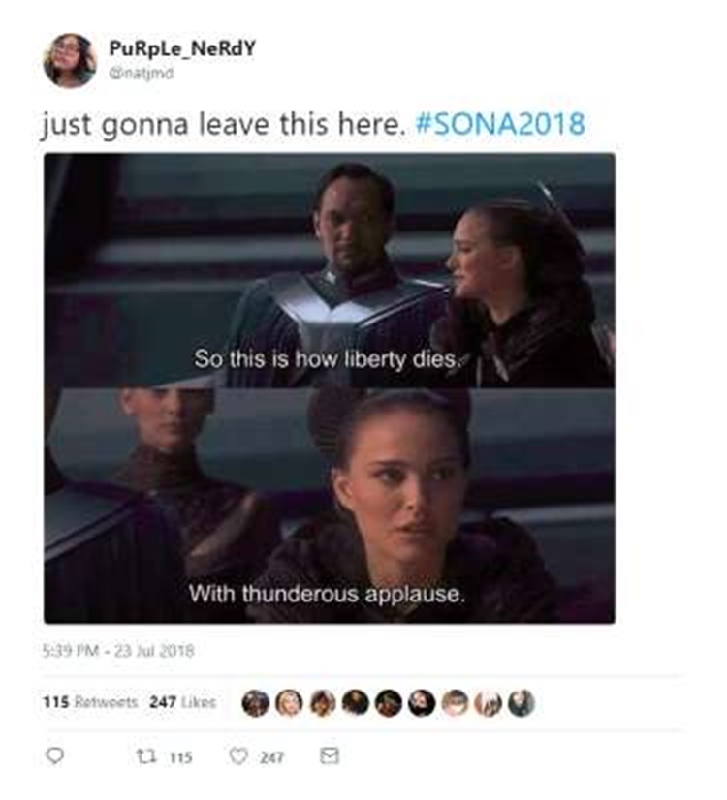View the 115 Retweets list
This screenshot has height=800, width=727.
(x=90, y=702)
